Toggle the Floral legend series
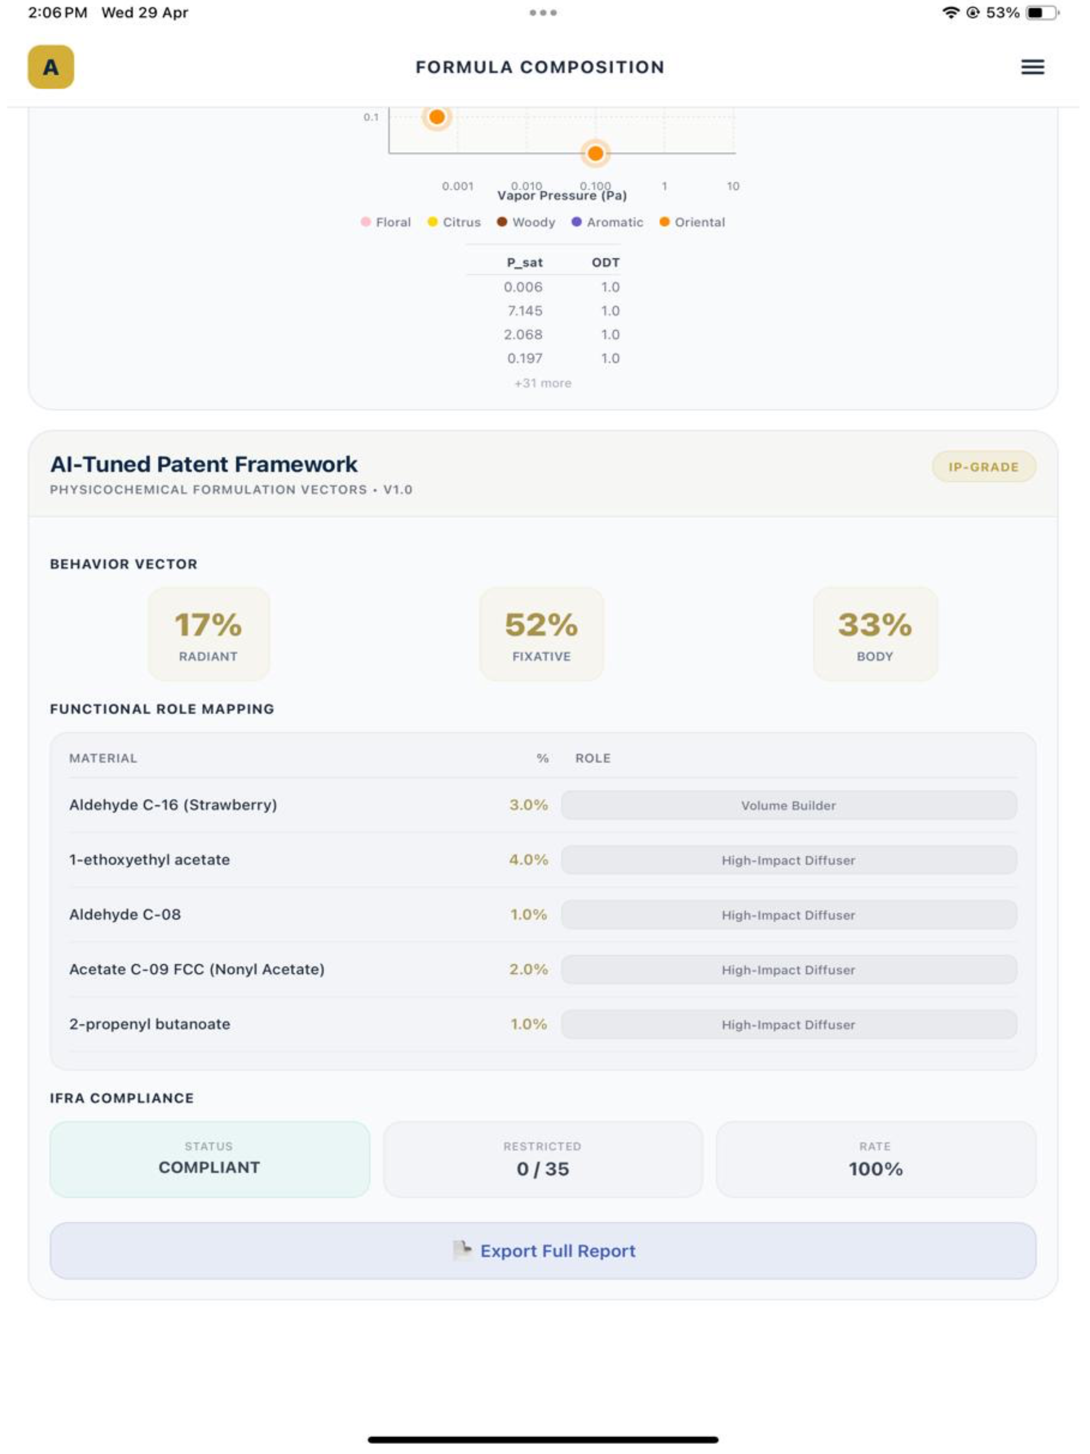The height and width of the screenshot is (1454, 1090). point(386,222)
